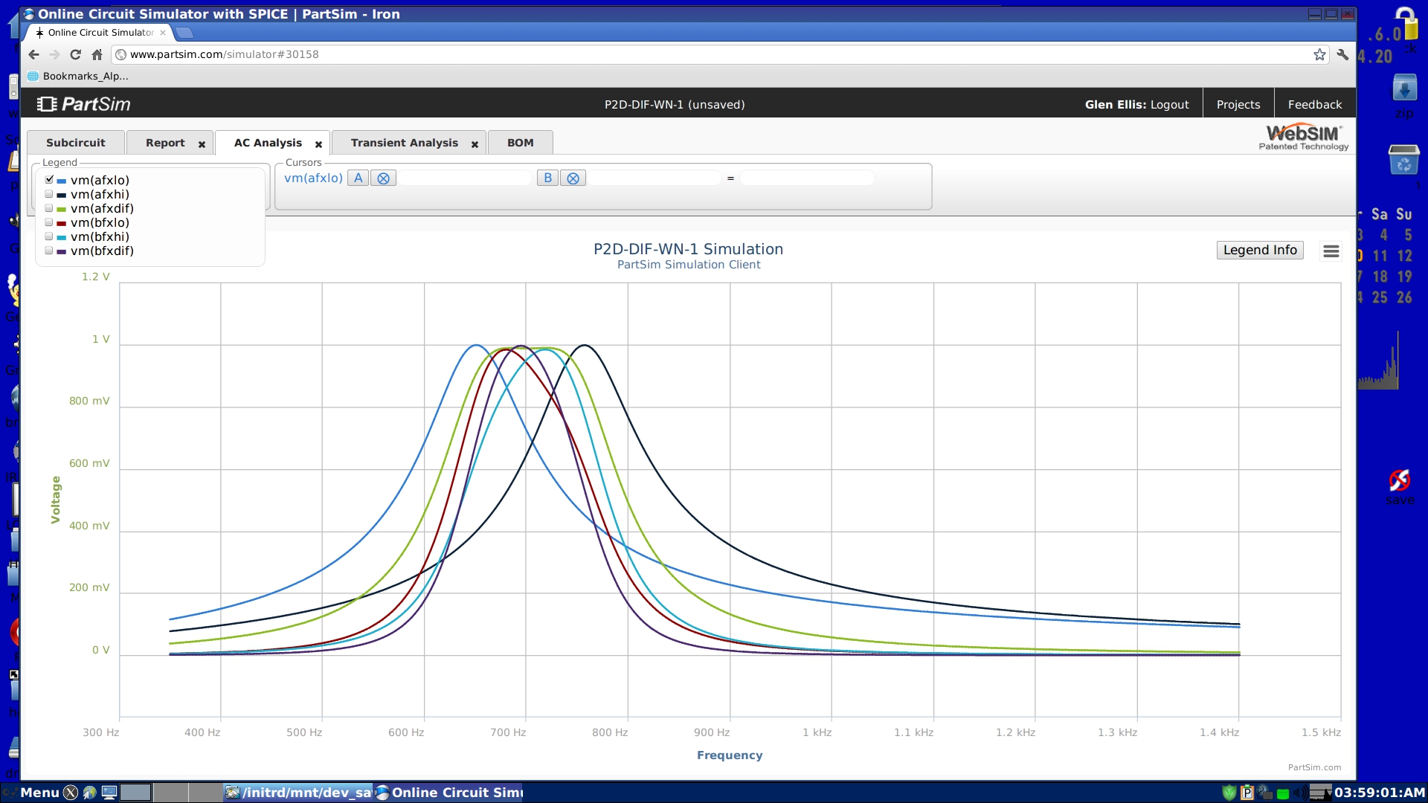Close the Transient Analysis tab
Image resolution: width=1428 pixels, height=803 pixels.
pyautogui.click(x=475, y=144)
